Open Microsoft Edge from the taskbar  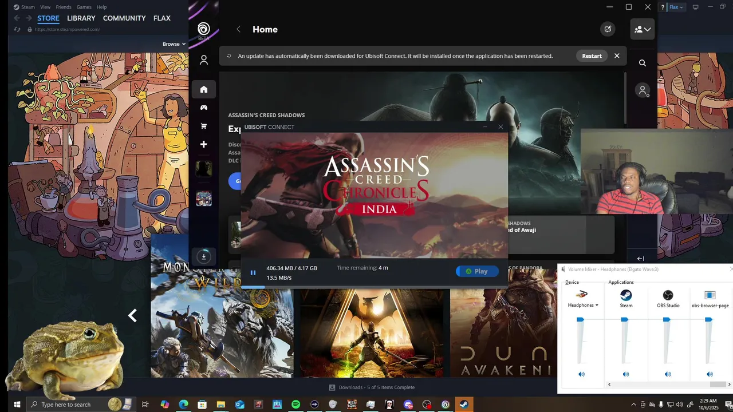coord(183,405)
